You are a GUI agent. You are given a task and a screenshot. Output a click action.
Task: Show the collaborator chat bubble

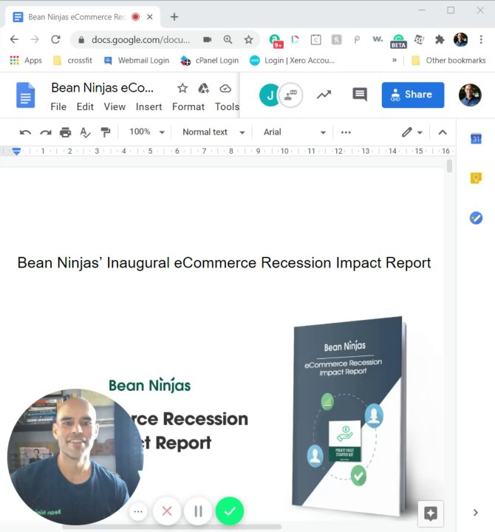tap(291, 95)
